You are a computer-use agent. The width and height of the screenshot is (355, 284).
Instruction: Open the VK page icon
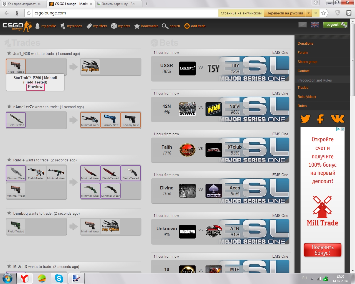(x=338, y=119)
